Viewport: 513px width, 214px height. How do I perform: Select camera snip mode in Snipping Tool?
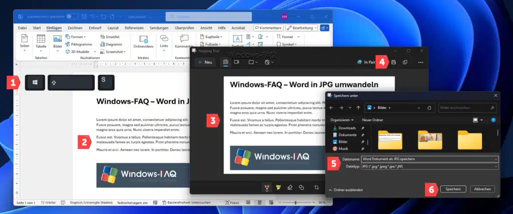click(x=225, y=62)
